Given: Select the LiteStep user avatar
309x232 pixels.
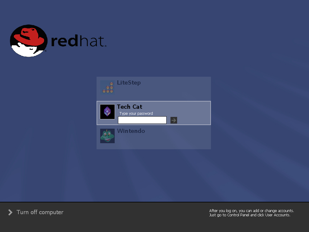Looking at the screenshot, I should [107, 87].
